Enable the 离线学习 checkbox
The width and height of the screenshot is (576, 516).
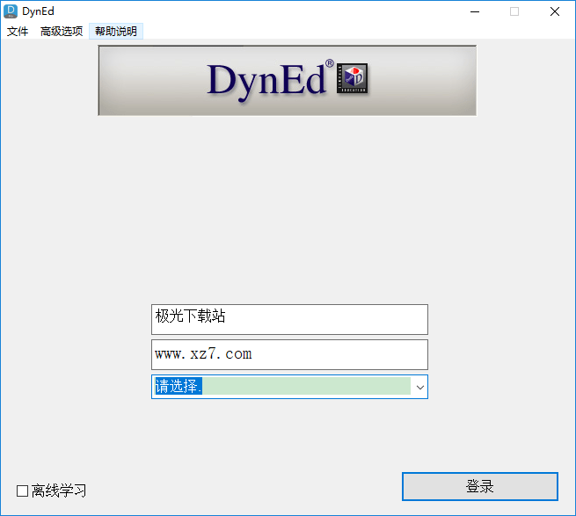click(22, 491)
